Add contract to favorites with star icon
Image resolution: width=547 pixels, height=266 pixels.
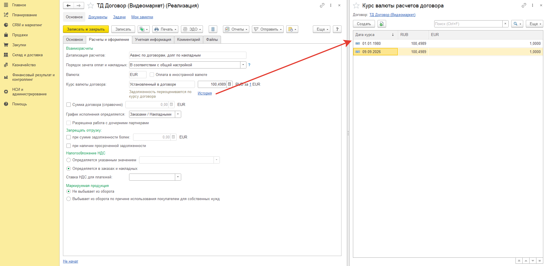[90, 5]
